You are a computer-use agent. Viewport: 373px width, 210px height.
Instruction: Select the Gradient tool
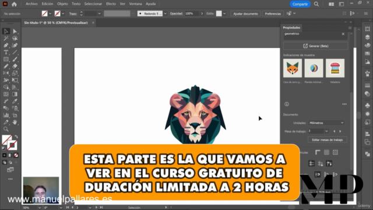coord(15,94)
